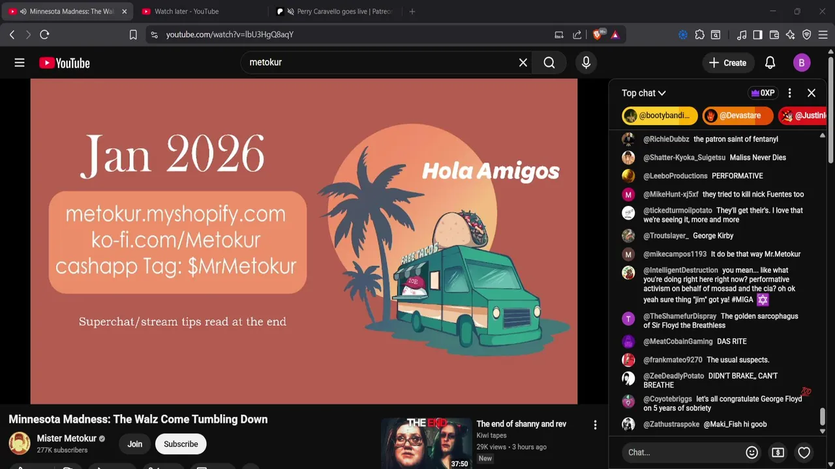Open the YouTube guide hamburger menu
Screen dimensions: 835x469
pyautogui.click(x=20, y=63)
